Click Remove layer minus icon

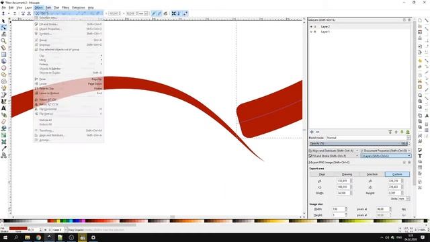pyautogui.click(x=318, y=132)
